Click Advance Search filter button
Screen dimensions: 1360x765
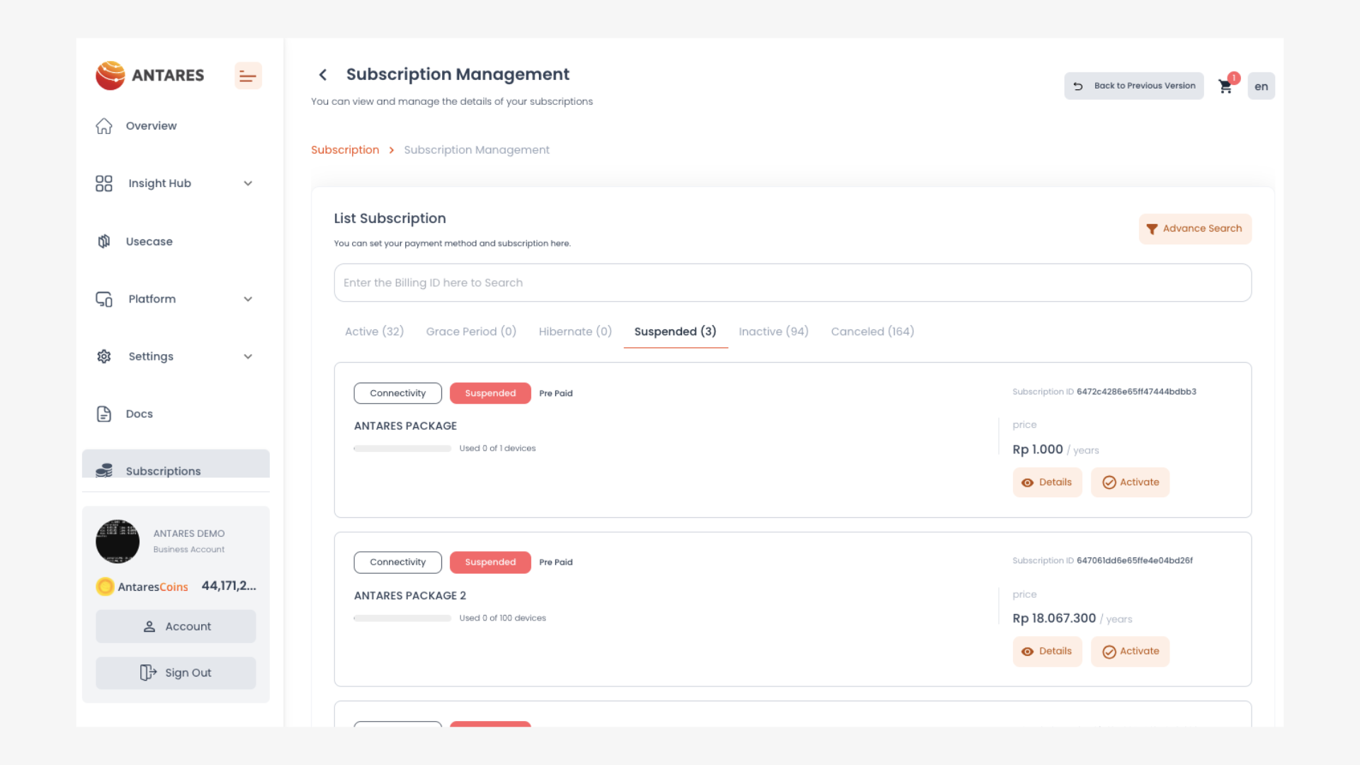tap(1195, 229)
